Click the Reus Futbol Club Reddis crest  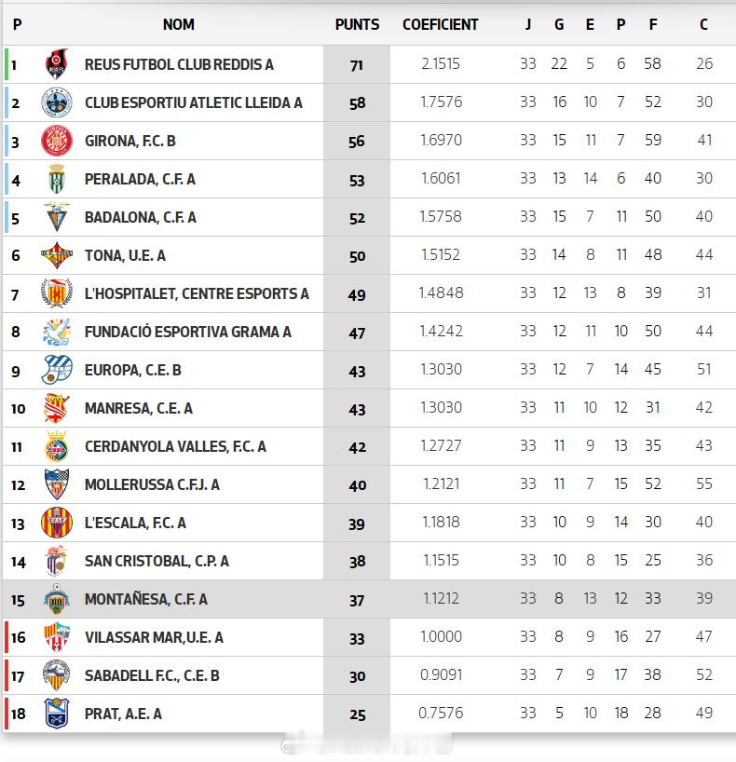(57, 64)
